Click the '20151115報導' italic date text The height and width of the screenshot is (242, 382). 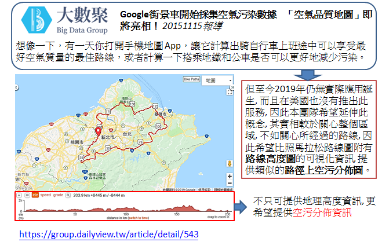(192, 26)
